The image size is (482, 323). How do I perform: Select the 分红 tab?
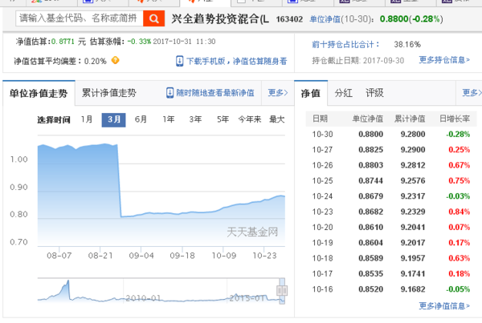[x=343, y=93]
